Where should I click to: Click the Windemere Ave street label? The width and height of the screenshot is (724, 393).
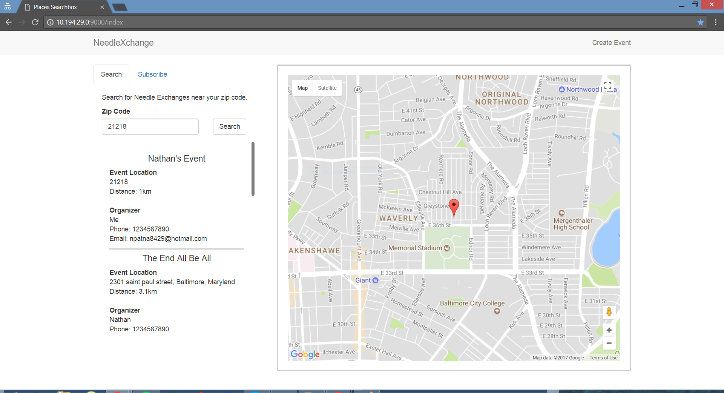coord(541,247)
